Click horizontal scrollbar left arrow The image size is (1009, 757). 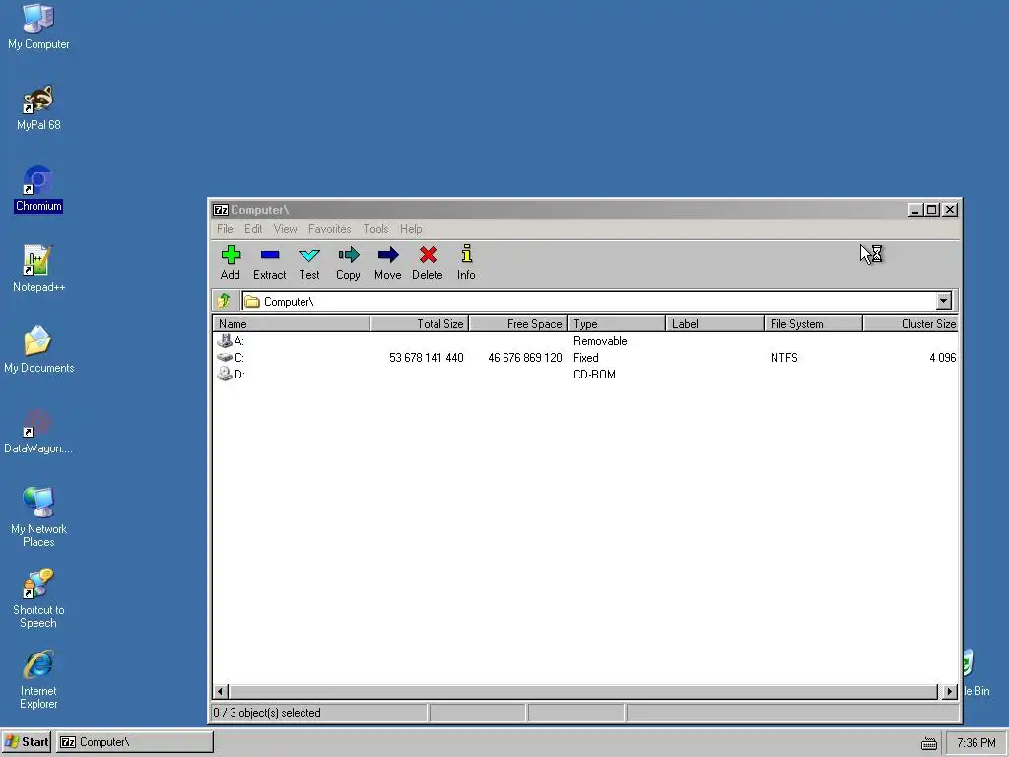[220, 691]
